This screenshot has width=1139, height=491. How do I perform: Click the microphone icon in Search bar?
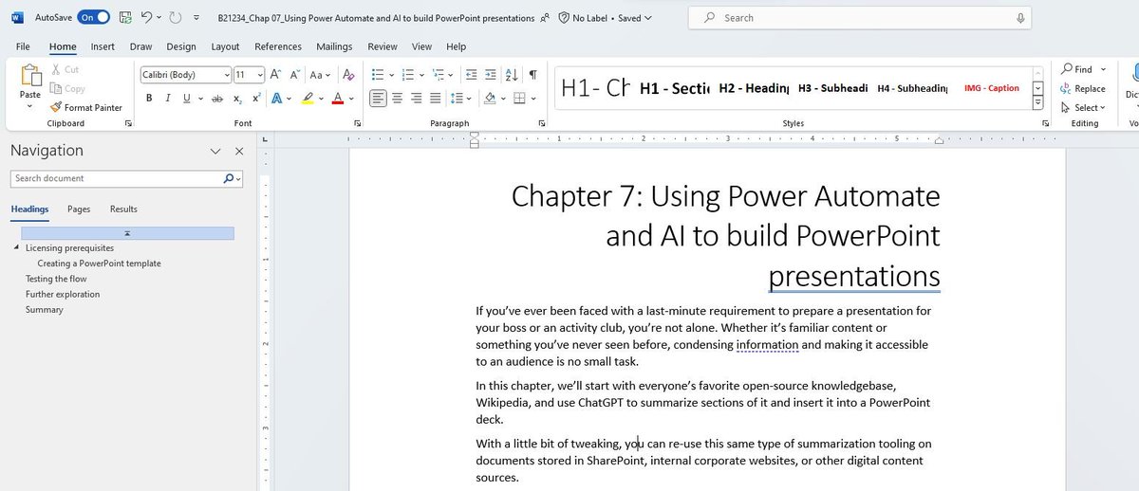click(x=1020, y=18)
